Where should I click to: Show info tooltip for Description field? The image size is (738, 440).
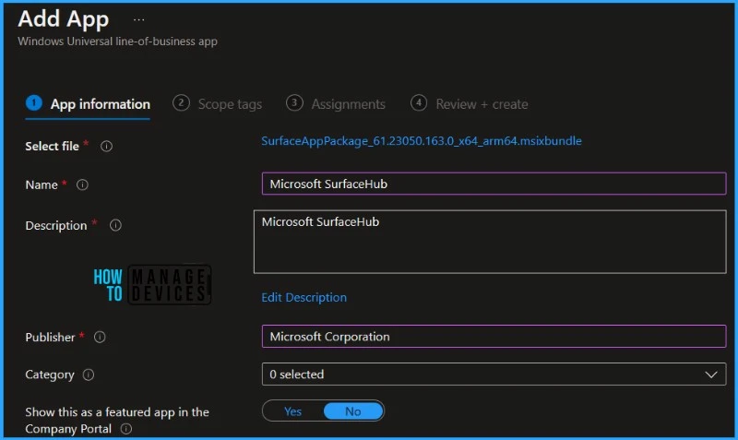[x=115, y=225]
